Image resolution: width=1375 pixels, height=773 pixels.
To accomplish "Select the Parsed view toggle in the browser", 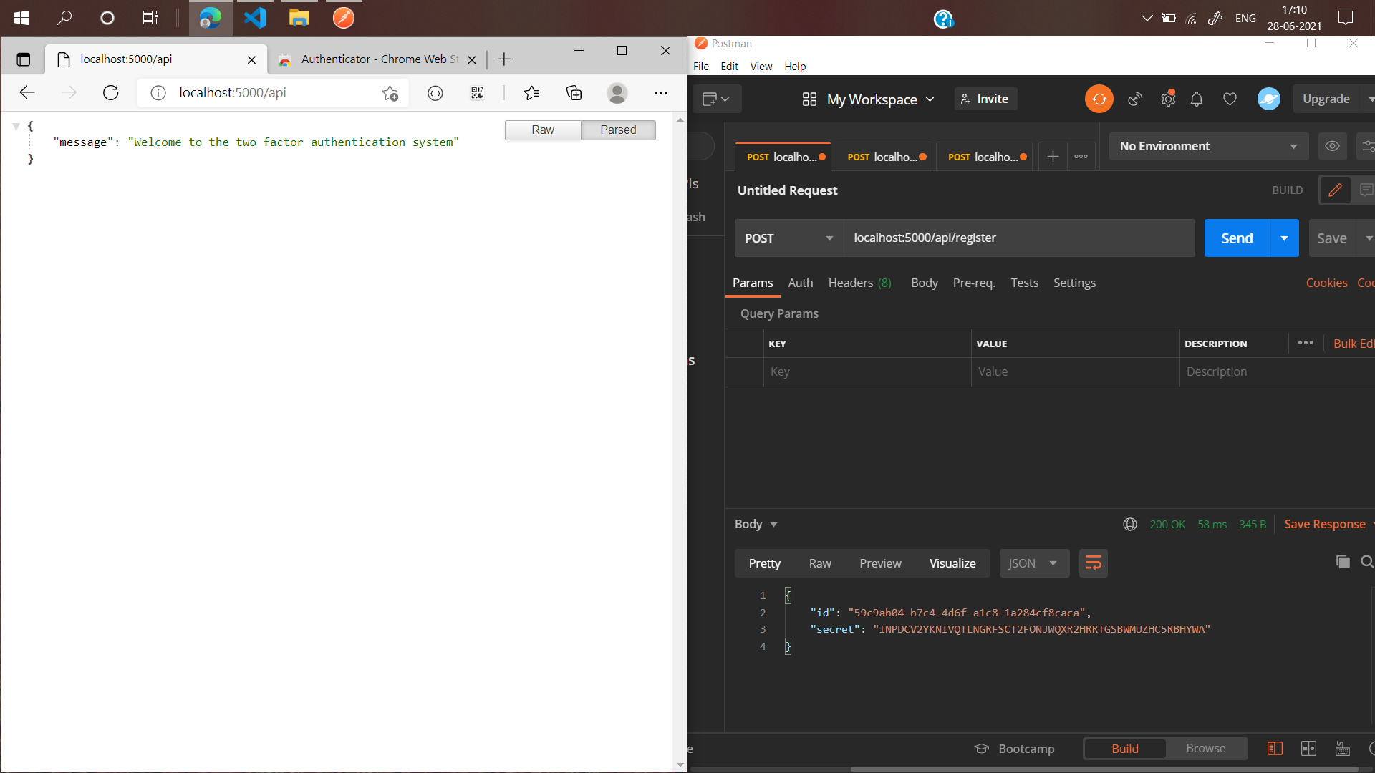I will coord(617,130).
